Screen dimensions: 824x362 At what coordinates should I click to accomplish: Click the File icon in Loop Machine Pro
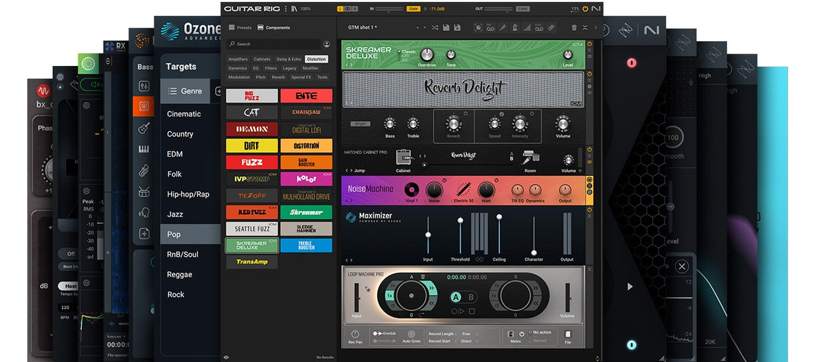[568, 334]
